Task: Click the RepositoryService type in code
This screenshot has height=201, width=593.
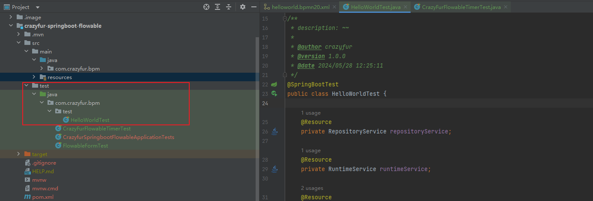Action: tap(358, 131)
